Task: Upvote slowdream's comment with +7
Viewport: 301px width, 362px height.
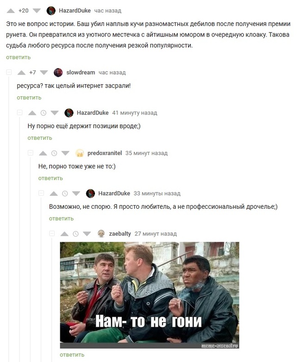Action: [21, 73]
